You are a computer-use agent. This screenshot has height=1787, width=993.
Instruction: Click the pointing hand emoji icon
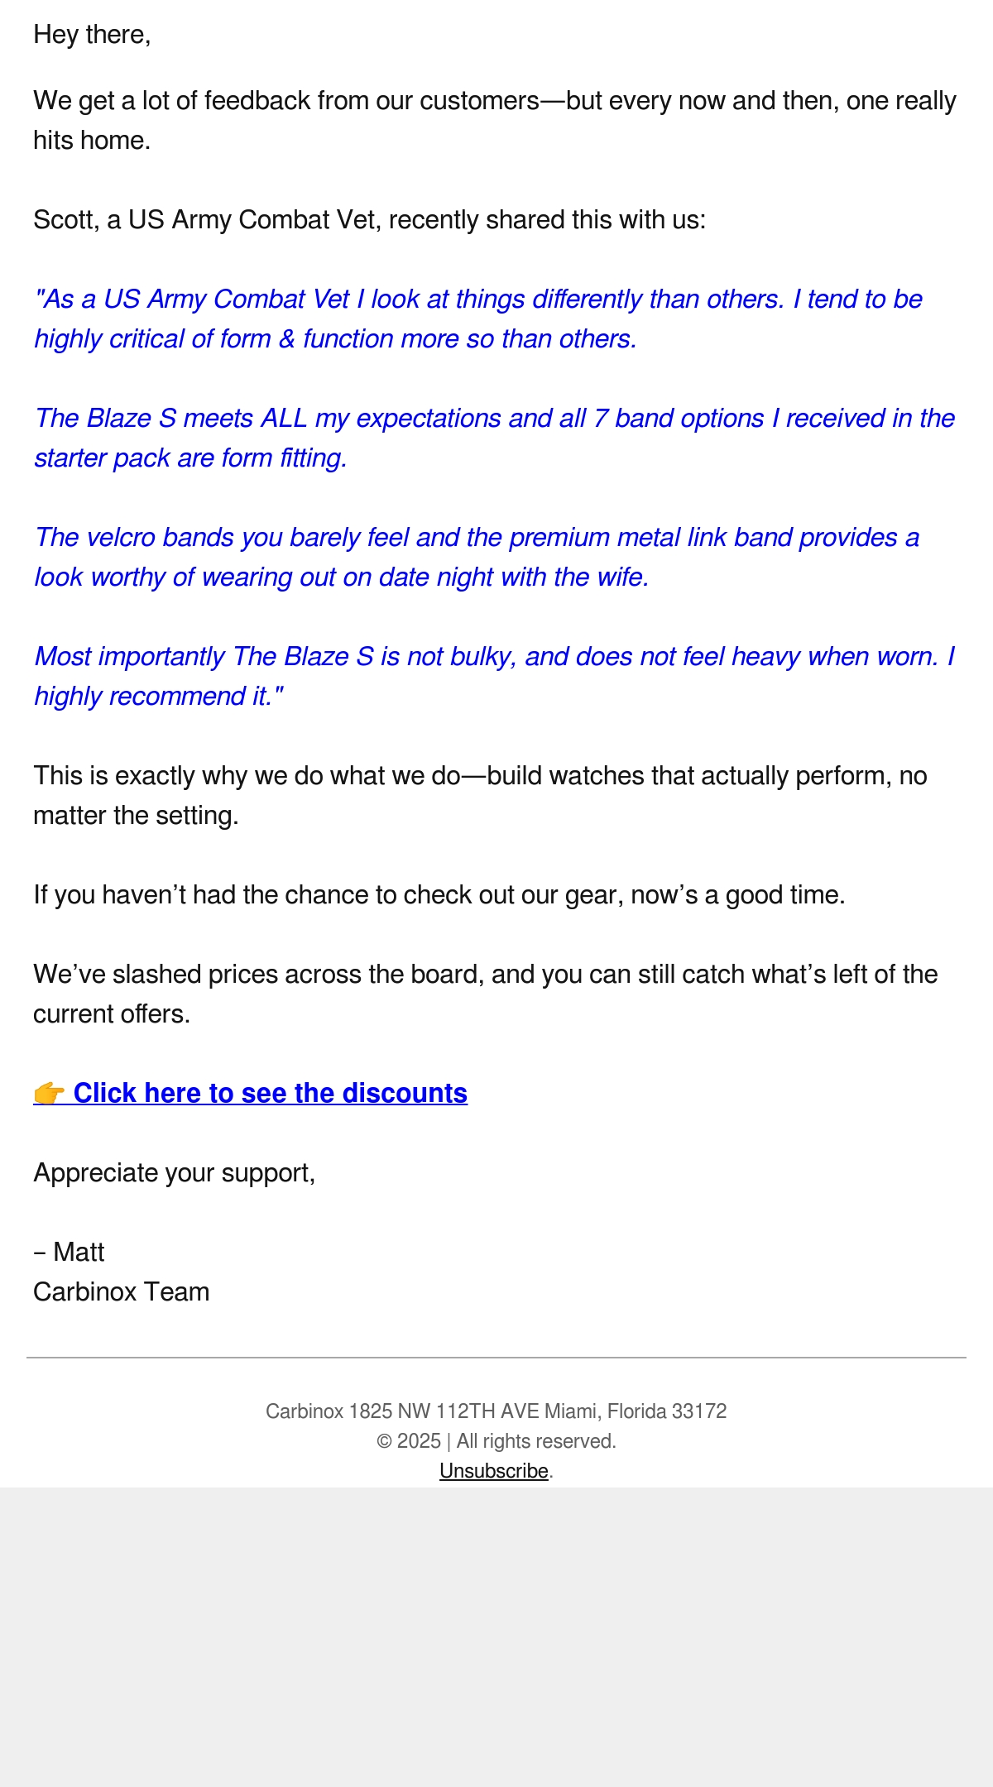click(x=49, y=1094)
